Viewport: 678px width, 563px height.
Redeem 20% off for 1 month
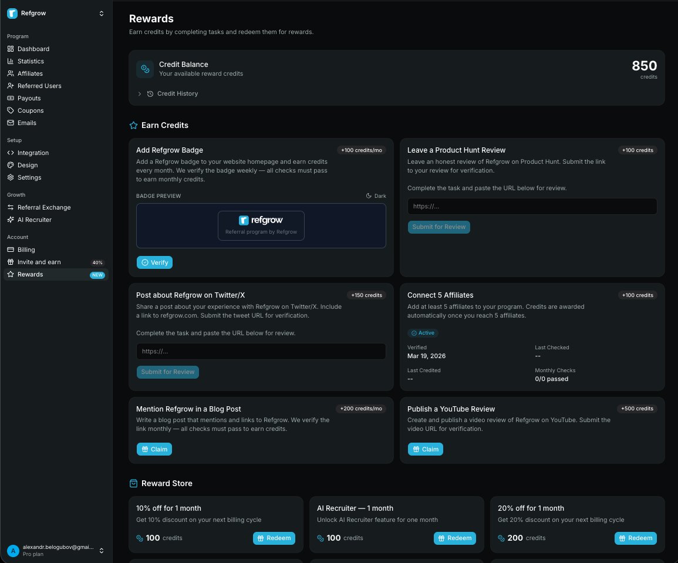[x=636, y=538]
